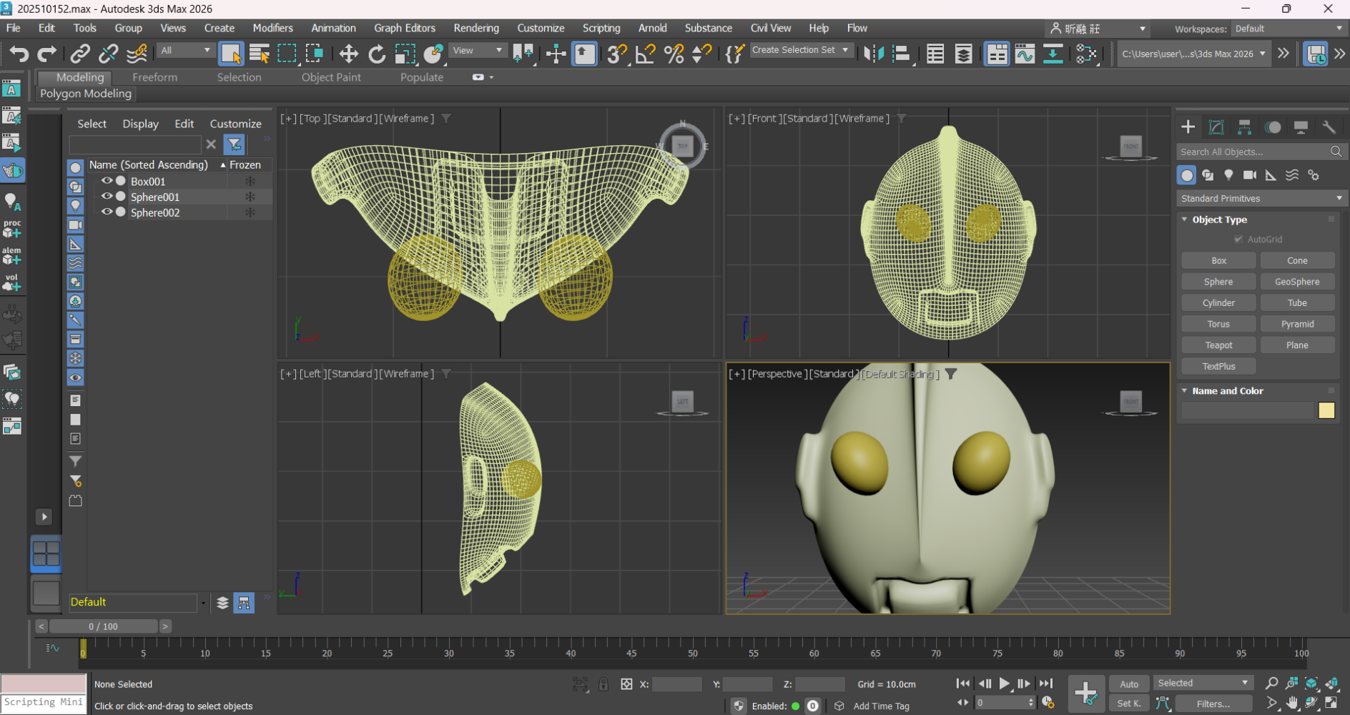Click the GeoSphere button

1297,282
